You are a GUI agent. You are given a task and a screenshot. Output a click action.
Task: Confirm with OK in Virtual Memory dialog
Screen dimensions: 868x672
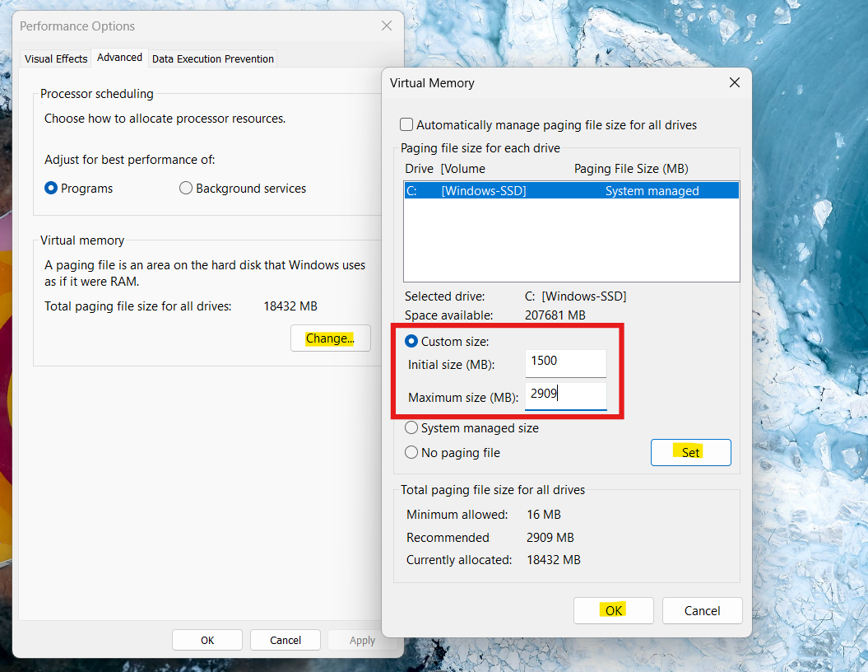coord(613,610)
